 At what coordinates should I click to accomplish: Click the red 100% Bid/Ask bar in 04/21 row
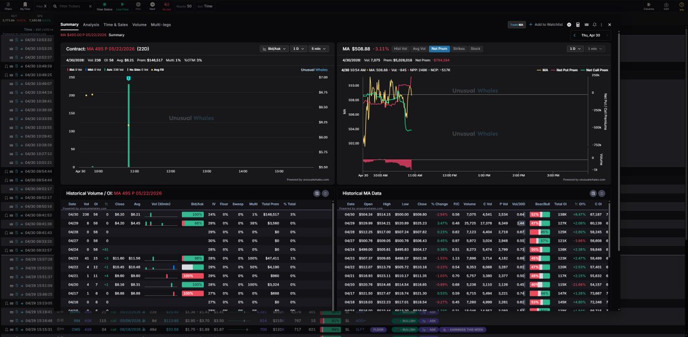pyautogui.click(x=193, y=276)
